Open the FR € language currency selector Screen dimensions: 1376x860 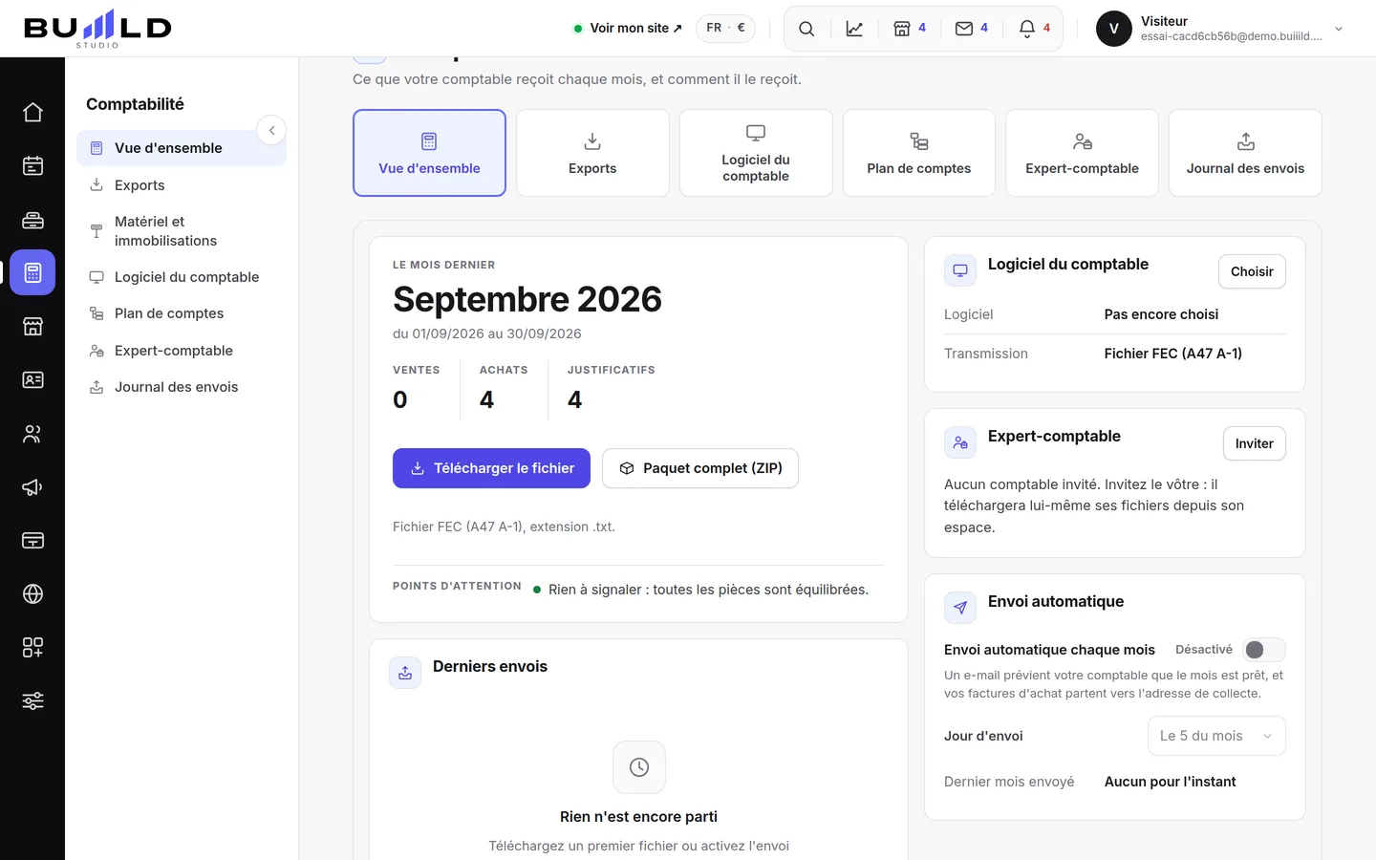pos(726,28)
